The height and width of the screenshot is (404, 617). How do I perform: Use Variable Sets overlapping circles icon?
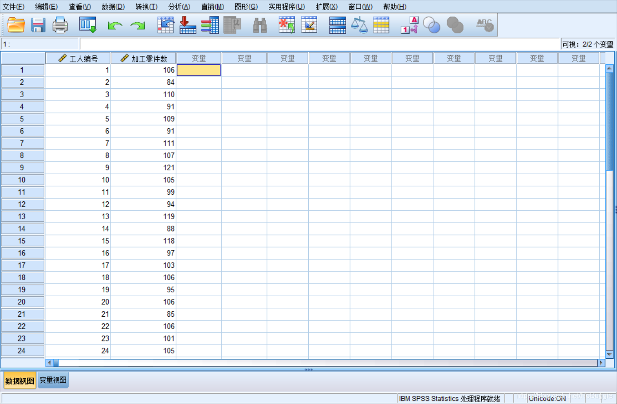click(x=432, y=25)
